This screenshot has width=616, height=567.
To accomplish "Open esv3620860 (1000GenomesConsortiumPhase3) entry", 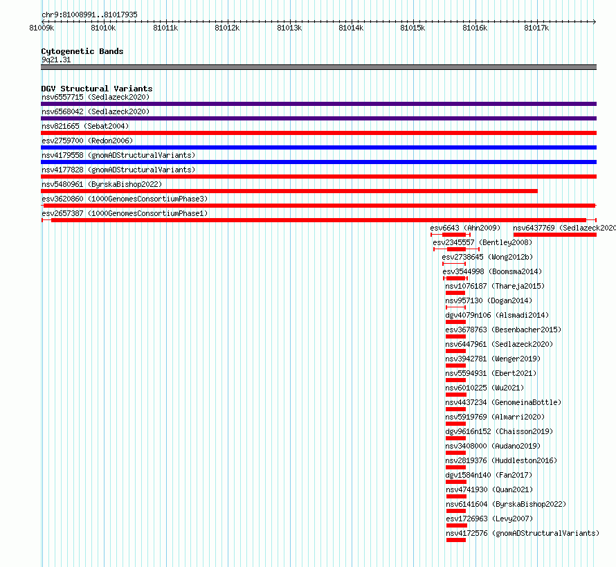I will pos(125,199).
